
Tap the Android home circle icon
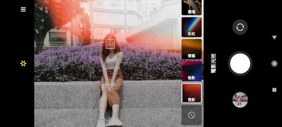click(x=274, y=64)
